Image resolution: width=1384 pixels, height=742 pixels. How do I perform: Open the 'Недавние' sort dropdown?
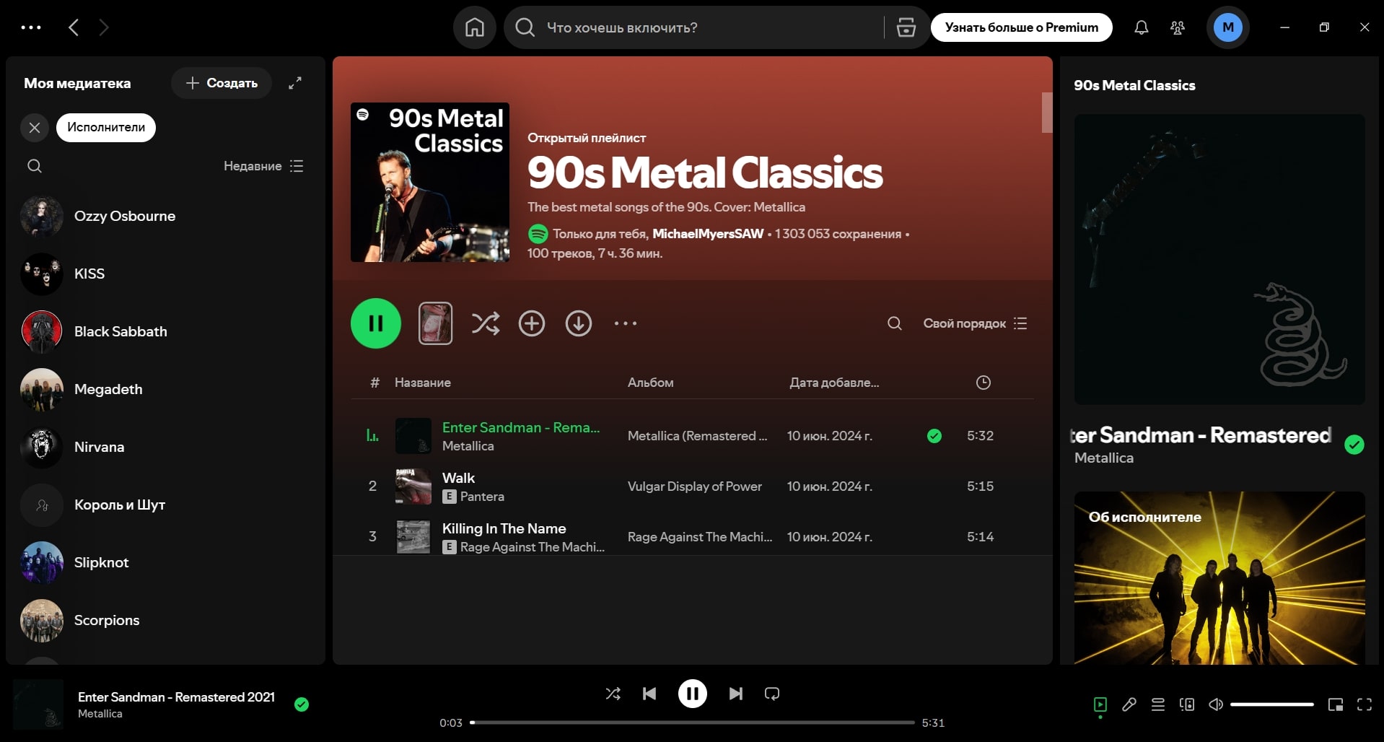(x=263, y=166)
